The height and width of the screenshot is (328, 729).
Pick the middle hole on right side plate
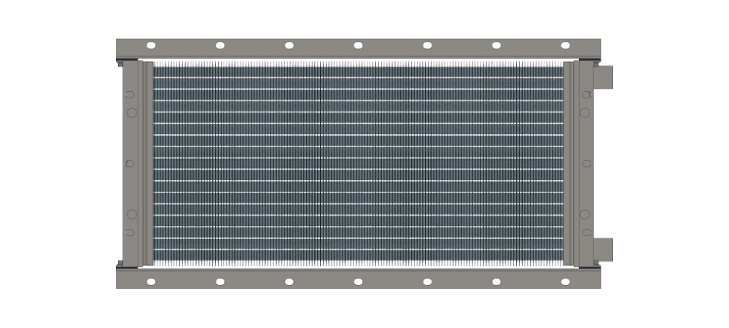[x=585, y=163]
